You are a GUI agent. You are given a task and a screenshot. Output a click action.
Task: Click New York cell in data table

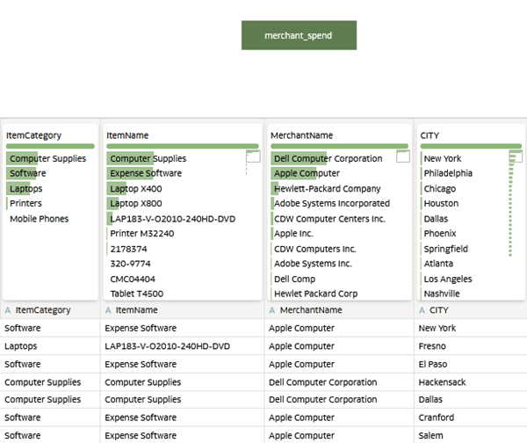[x=471, y=328]
